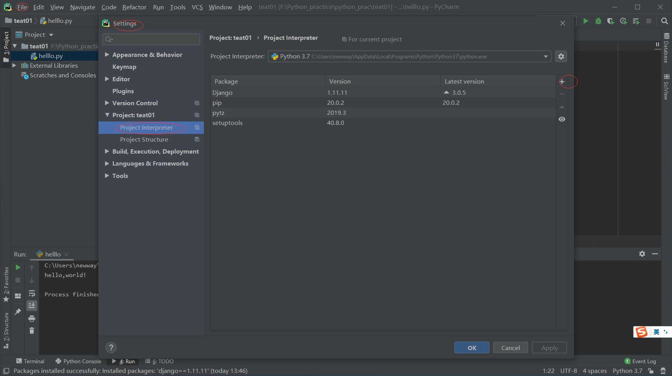Screen dimensions: 672x376
Task: Click the print icon in Run panel
Action: (32, 319)
